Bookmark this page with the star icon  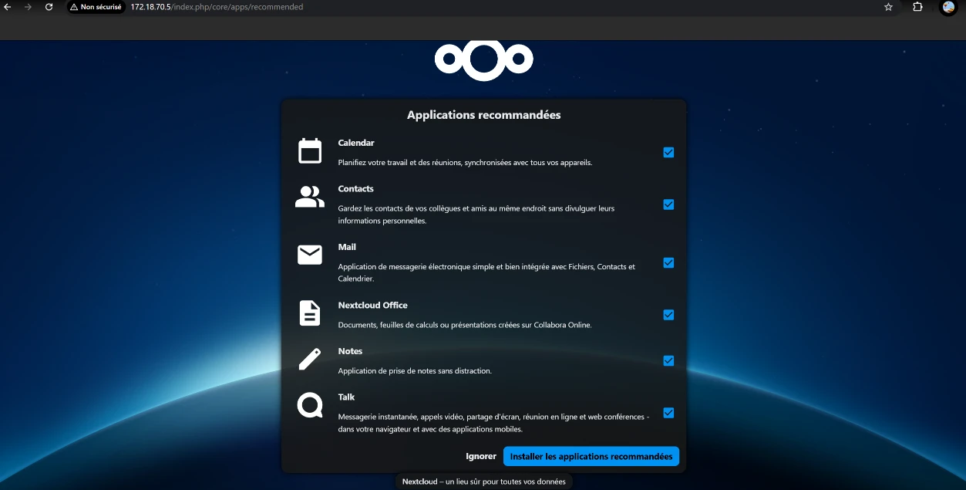point(888,7)
